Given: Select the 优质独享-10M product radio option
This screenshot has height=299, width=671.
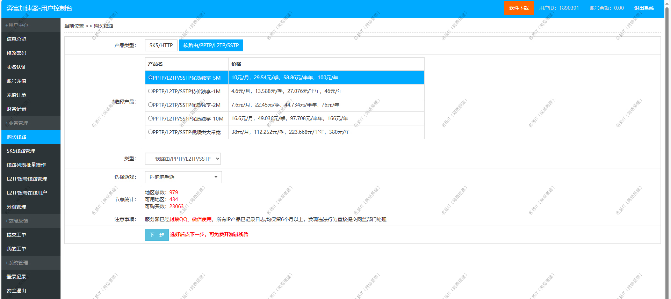Looking at the screenshot, I should click(150, 118).
